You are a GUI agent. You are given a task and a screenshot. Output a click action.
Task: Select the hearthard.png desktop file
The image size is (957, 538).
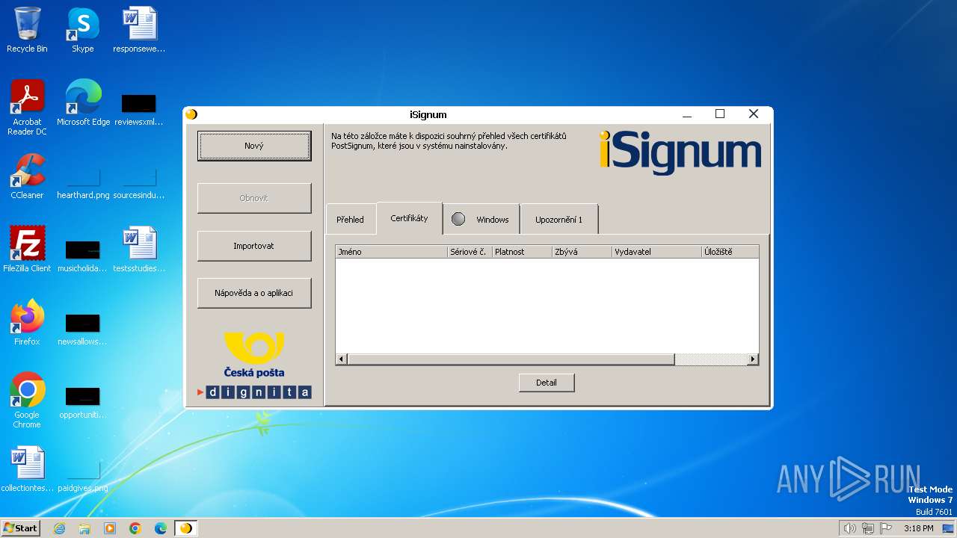(x=83, y=184)
